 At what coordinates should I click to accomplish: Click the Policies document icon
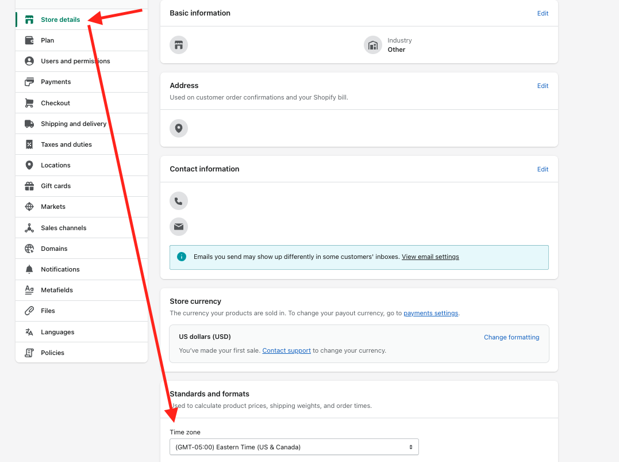(x=29, y=353)
